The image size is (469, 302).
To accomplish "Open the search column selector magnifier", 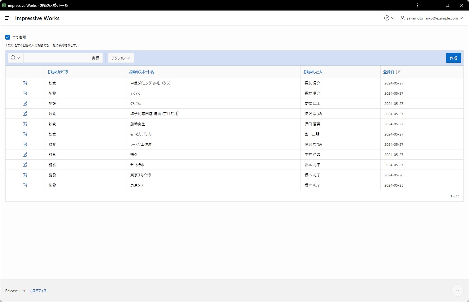I will [x=15, y=58].
